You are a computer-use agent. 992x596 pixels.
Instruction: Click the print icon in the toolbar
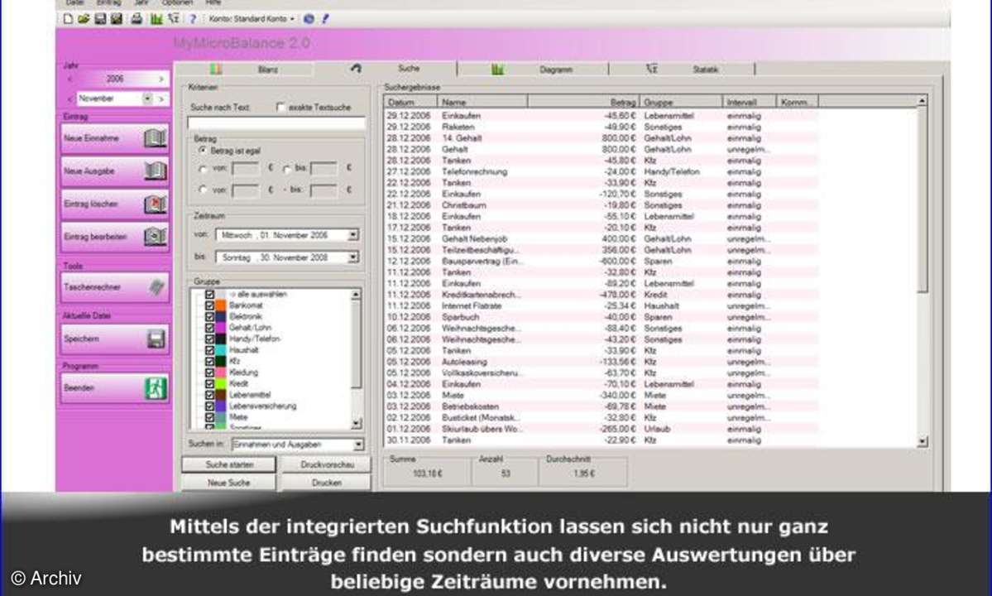click(136, 19)
